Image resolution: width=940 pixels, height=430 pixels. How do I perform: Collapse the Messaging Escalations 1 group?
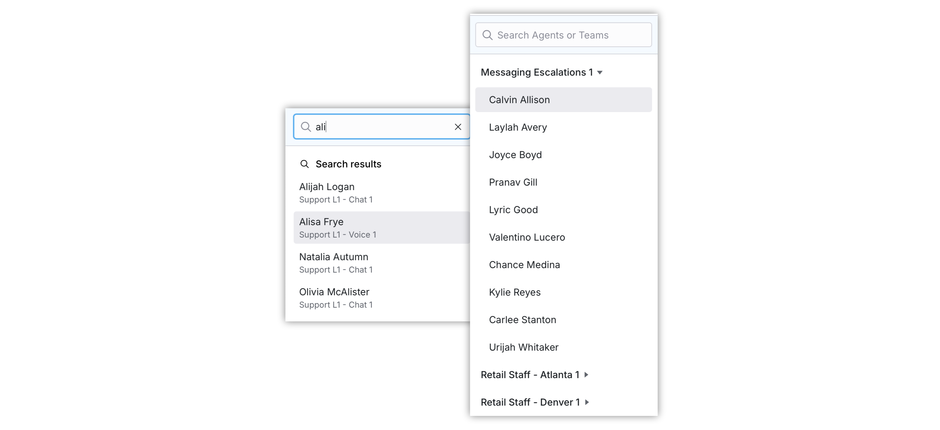tap(599, 73)
